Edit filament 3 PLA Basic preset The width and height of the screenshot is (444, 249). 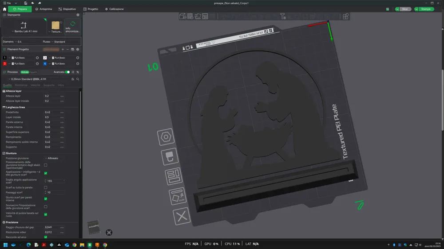(x=37, y=64)
